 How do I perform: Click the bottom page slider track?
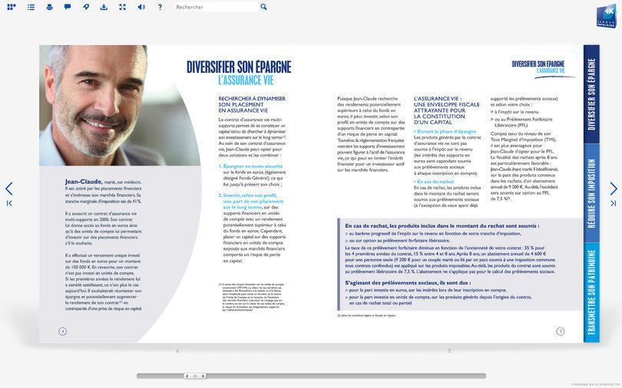[x=312, y=376]
